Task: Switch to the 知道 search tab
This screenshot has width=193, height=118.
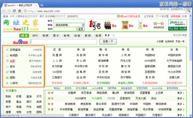Action: point(77,36)
